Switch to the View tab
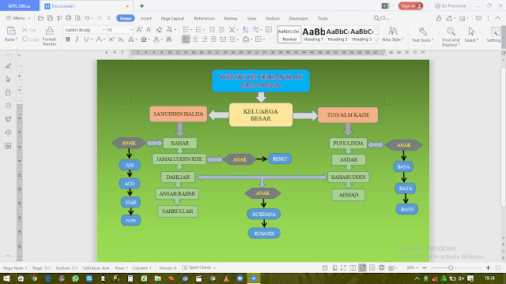506x284 pixels. [251, 18]
